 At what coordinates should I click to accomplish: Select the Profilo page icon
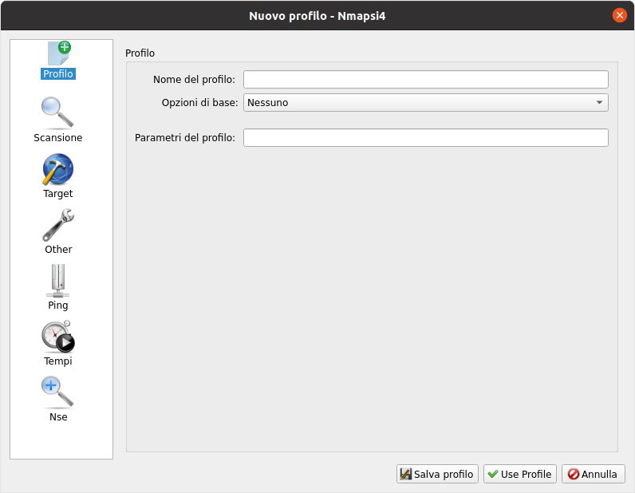coord(59,53)
